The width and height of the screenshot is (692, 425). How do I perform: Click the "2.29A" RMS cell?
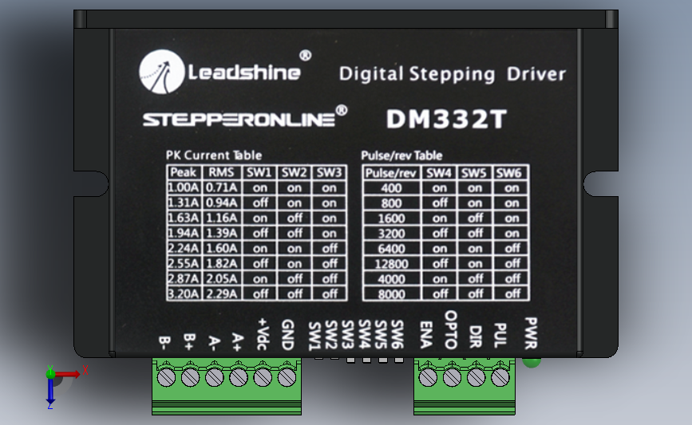click(x=222, y=293)
